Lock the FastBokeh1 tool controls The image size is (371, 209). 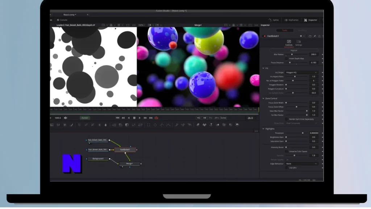click(319, 36)
